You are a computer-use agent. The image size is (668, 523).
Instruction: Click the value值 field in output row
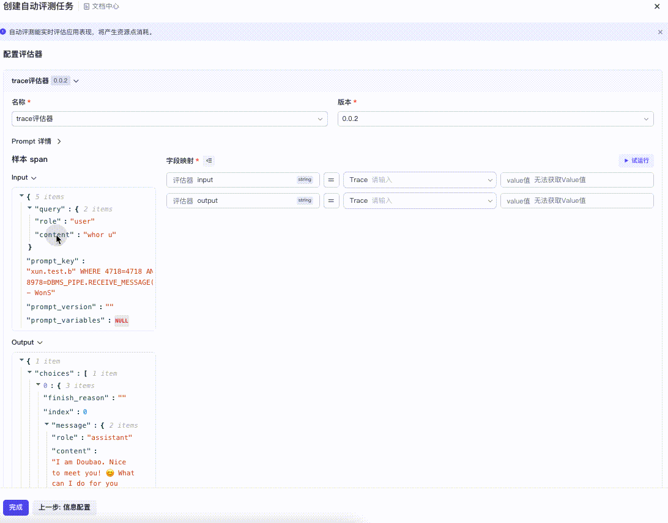click(x=577, y=201)
